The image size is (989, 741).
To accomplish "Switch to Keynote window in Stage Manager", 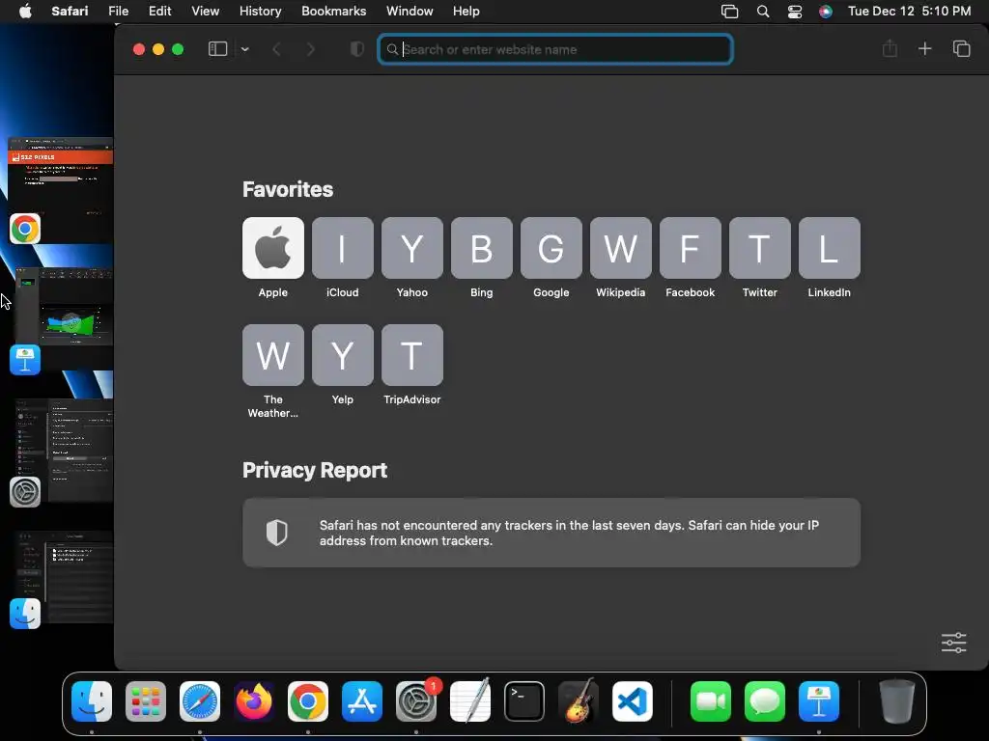I will tap(62, 320).
